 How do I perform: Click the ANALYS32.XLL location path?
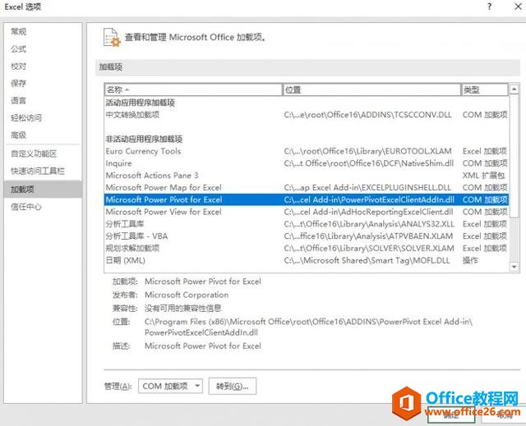click(x=369, y=224)
